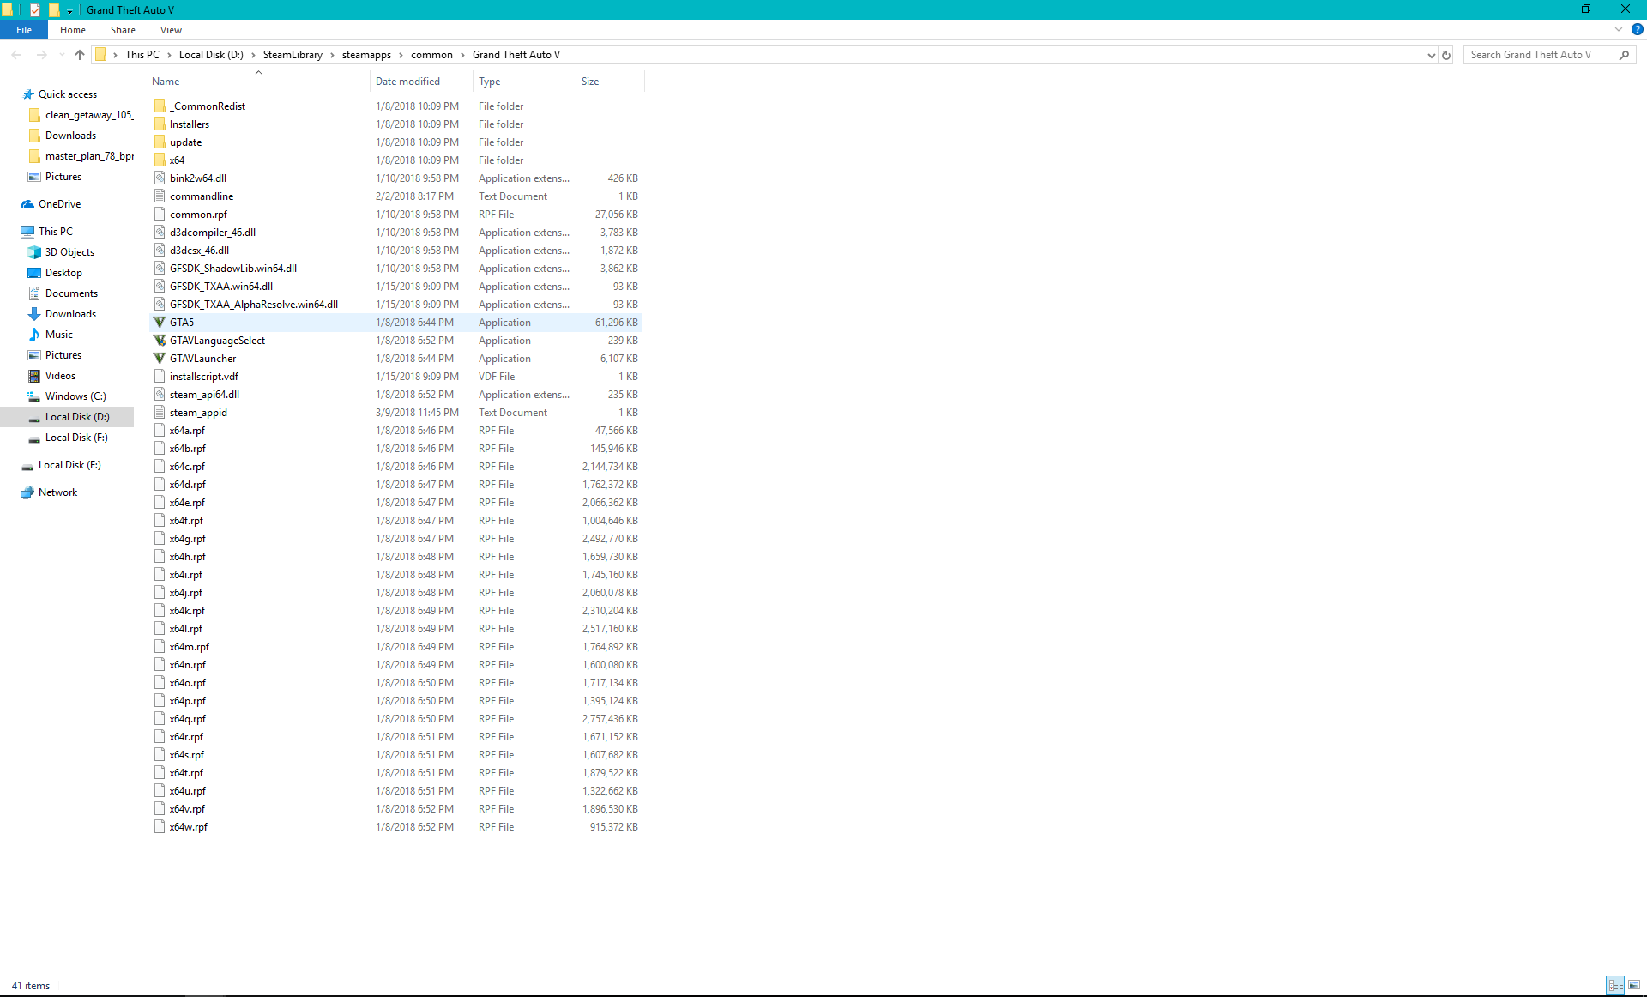The height and width of the screenshot is (997, 1647).
Task: Go to common in breadcrumb path
Action: click(431, 55)
